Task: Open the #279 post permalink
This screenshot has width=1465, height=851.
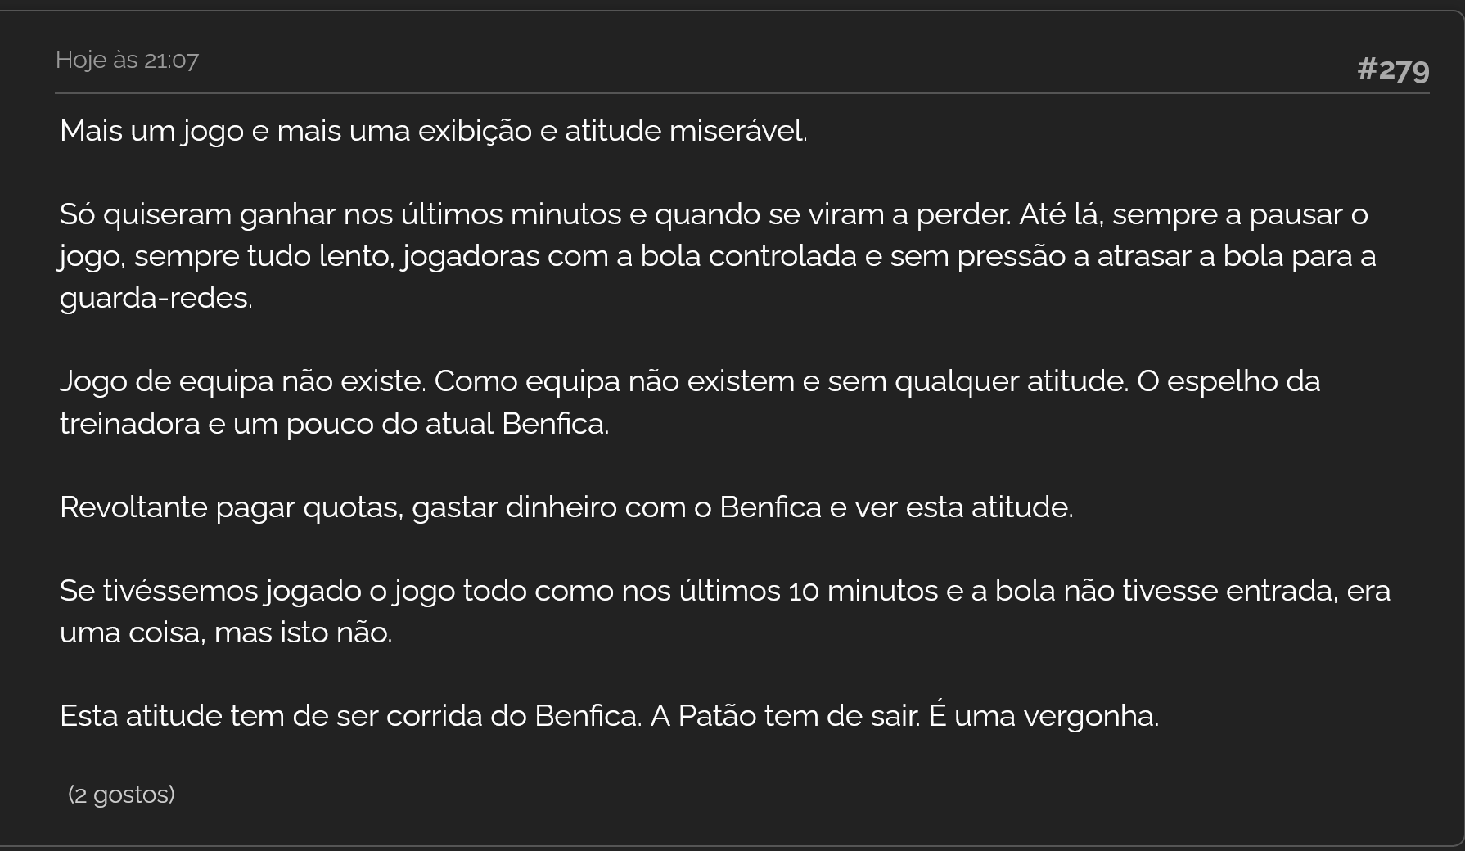Action: [1393, 69]
